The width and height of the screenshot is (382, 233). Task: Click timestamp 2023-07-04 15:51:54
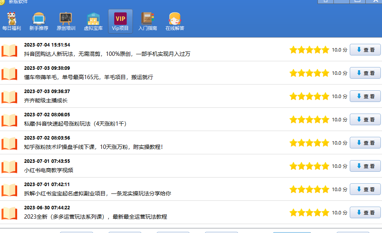pos(47,45)
